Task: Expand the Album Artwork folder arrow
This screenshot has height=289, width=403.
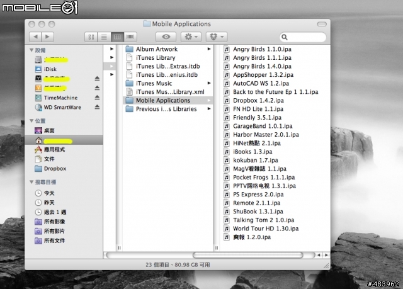Action: 209,49
